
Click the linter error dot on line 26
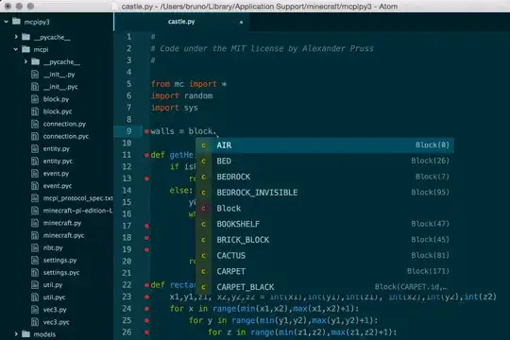pyautogui.click(x=146, y=332)
